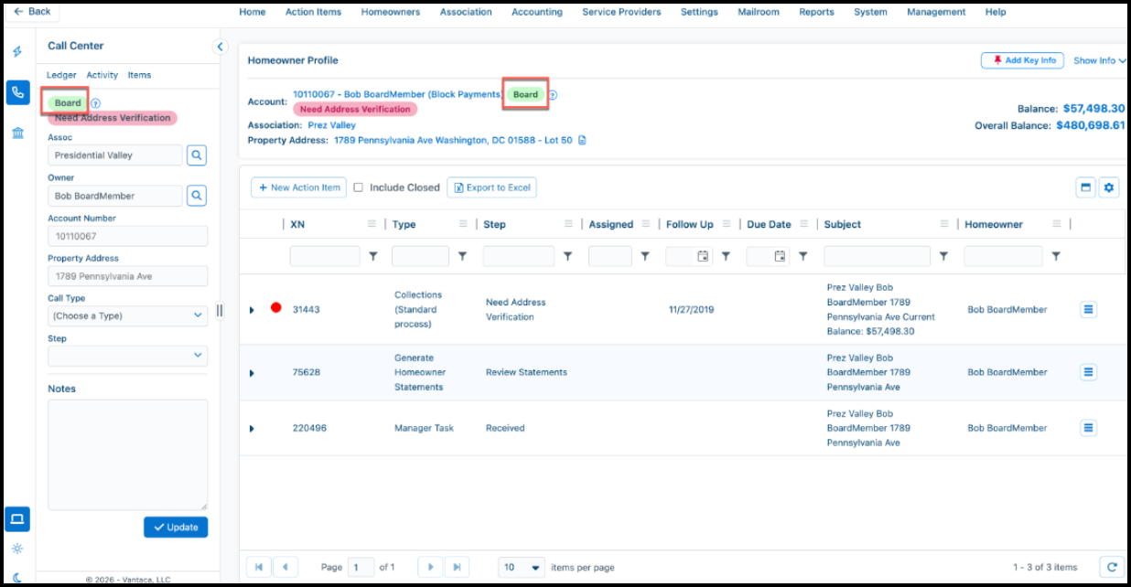Click the Notes text area

[x=127, y=455]
